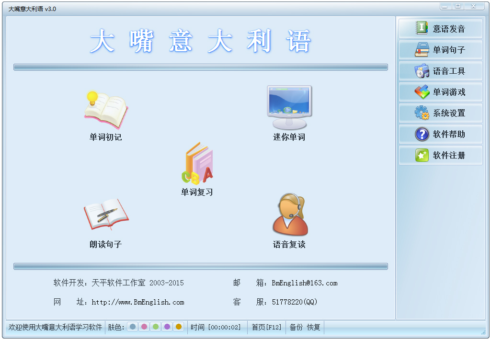The image size is (491, 340).
Task: Click 首页[F12] in the status bar
Action: click(266, 328)
